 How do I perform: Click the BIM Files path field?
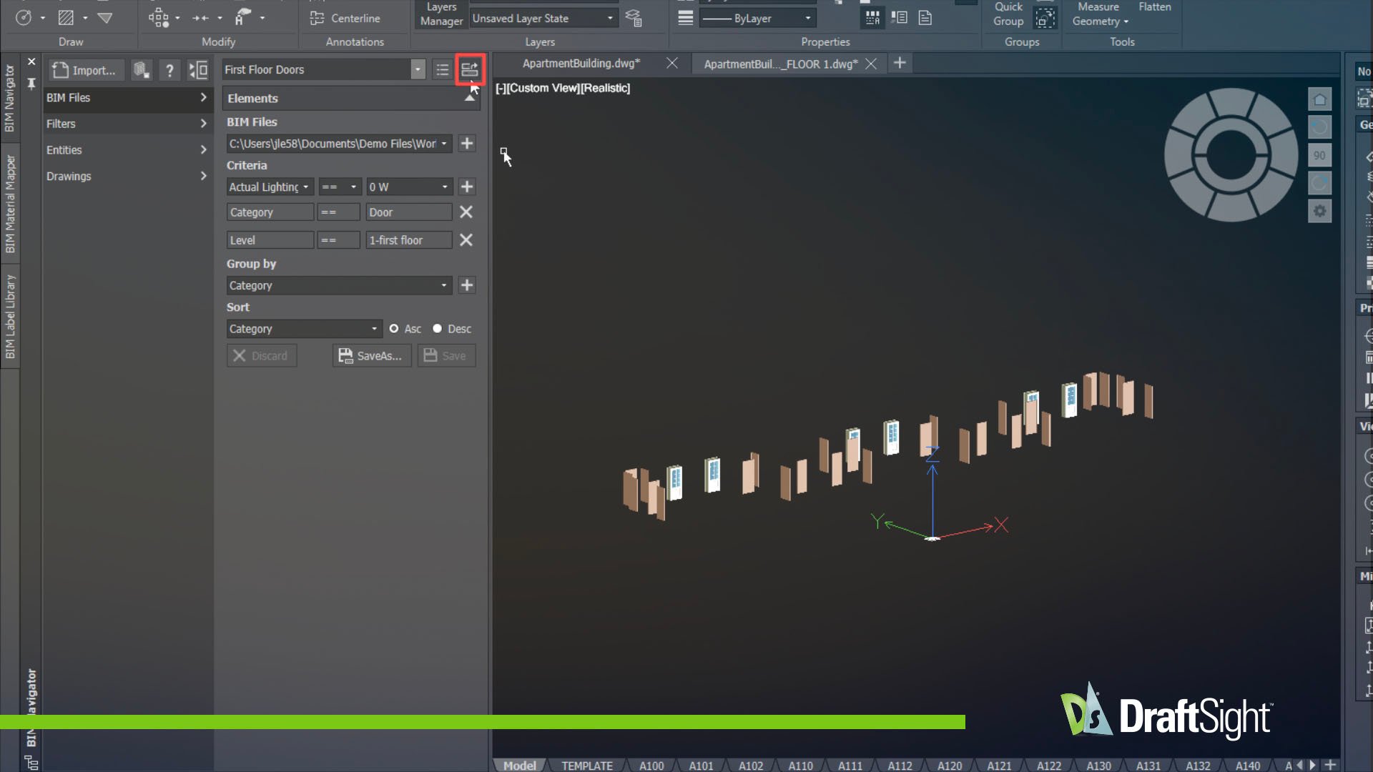pos(333,144)
